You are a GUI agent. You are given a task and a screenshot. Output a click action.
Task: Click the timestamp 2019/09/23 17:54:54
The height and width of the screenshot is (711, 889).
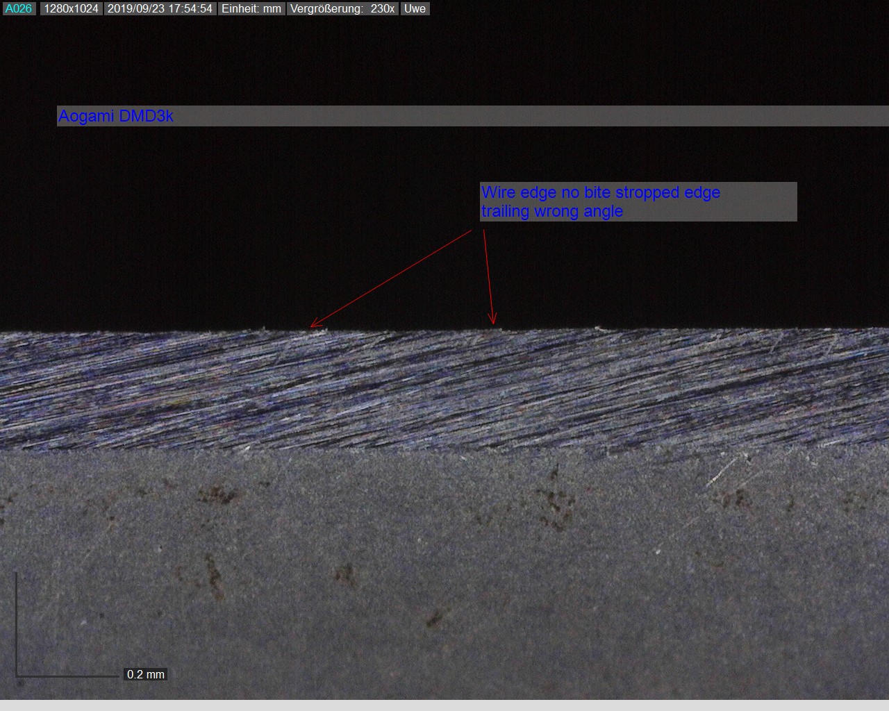pos(160,9)
